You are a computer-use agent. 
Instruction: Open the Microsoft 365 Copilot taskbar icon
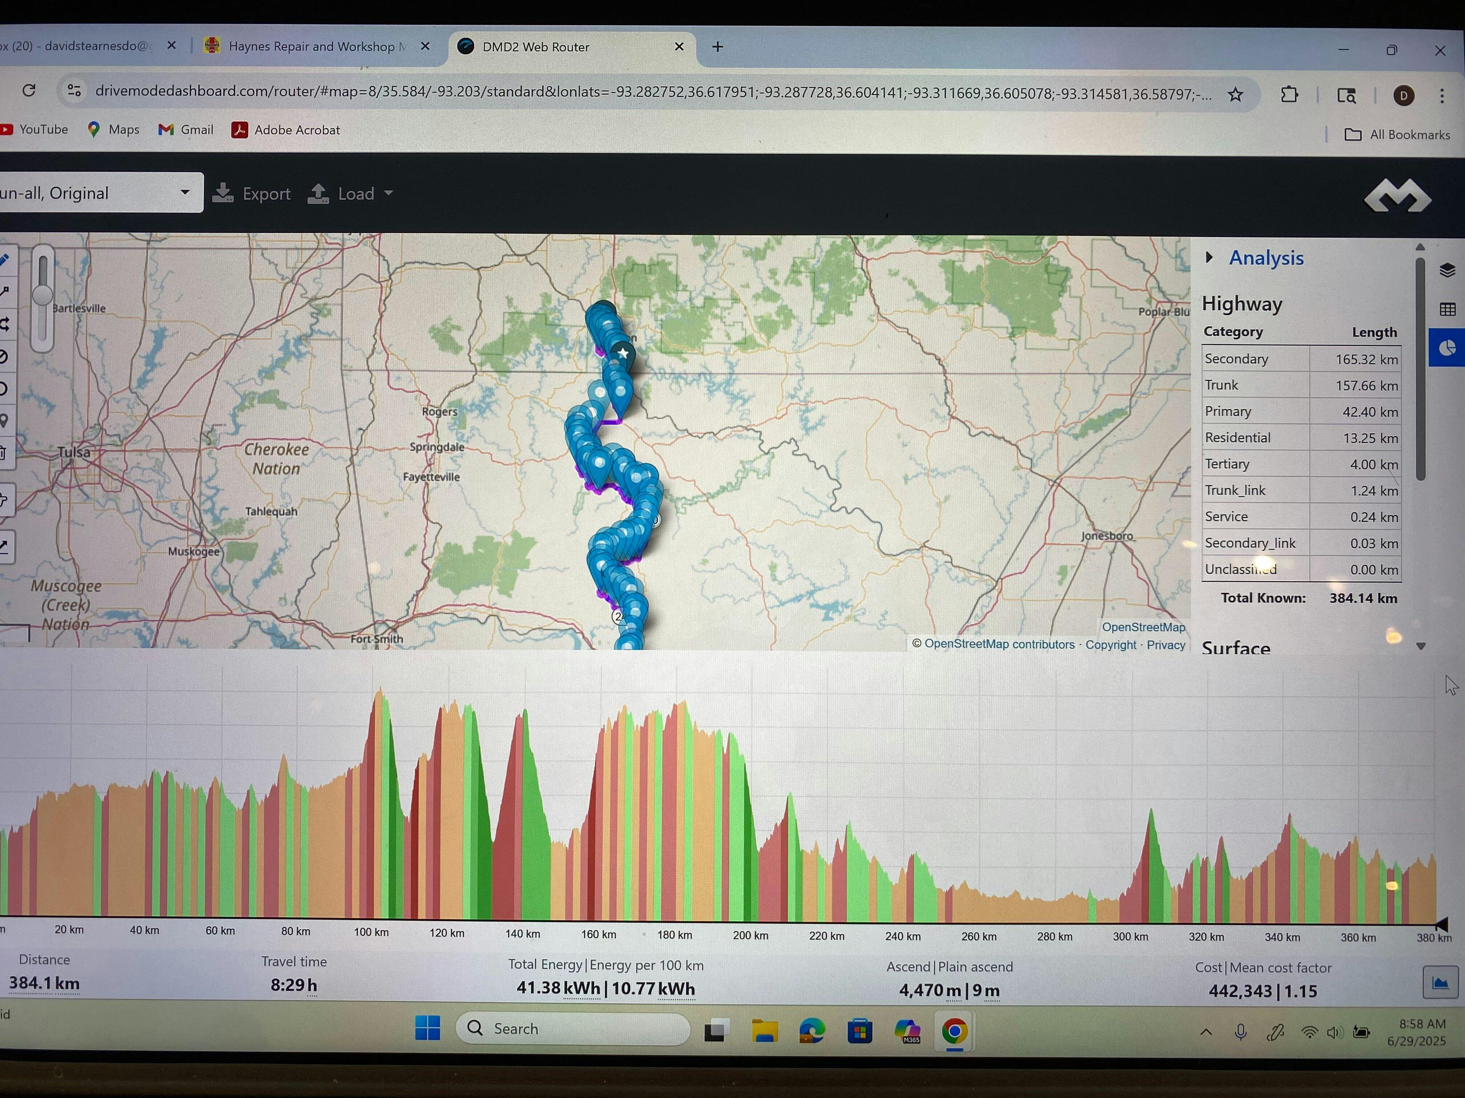coord(907,1031)
